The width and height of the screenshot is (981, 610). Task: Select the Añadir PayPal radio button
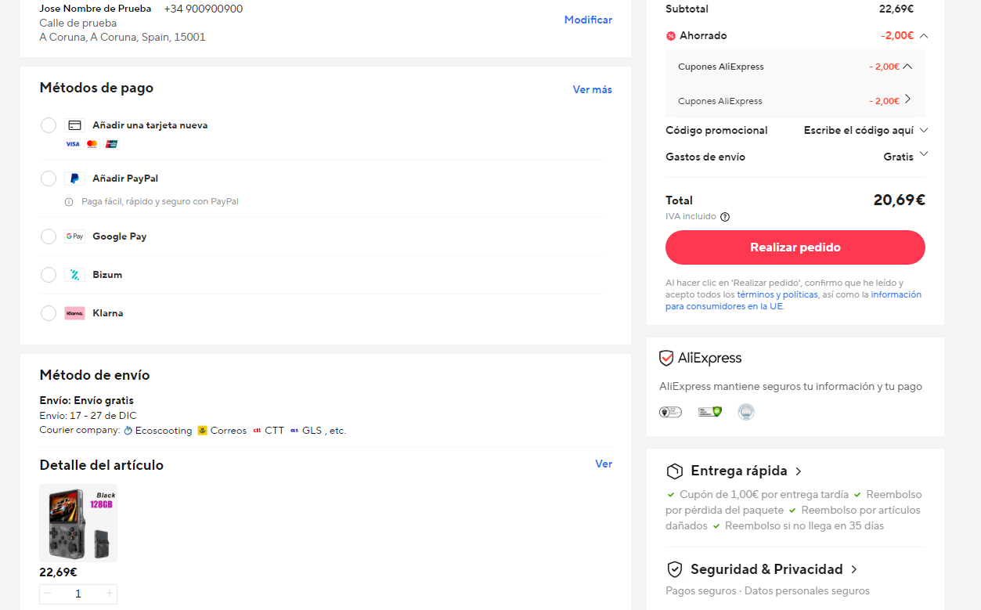click(x=49, y=179)
